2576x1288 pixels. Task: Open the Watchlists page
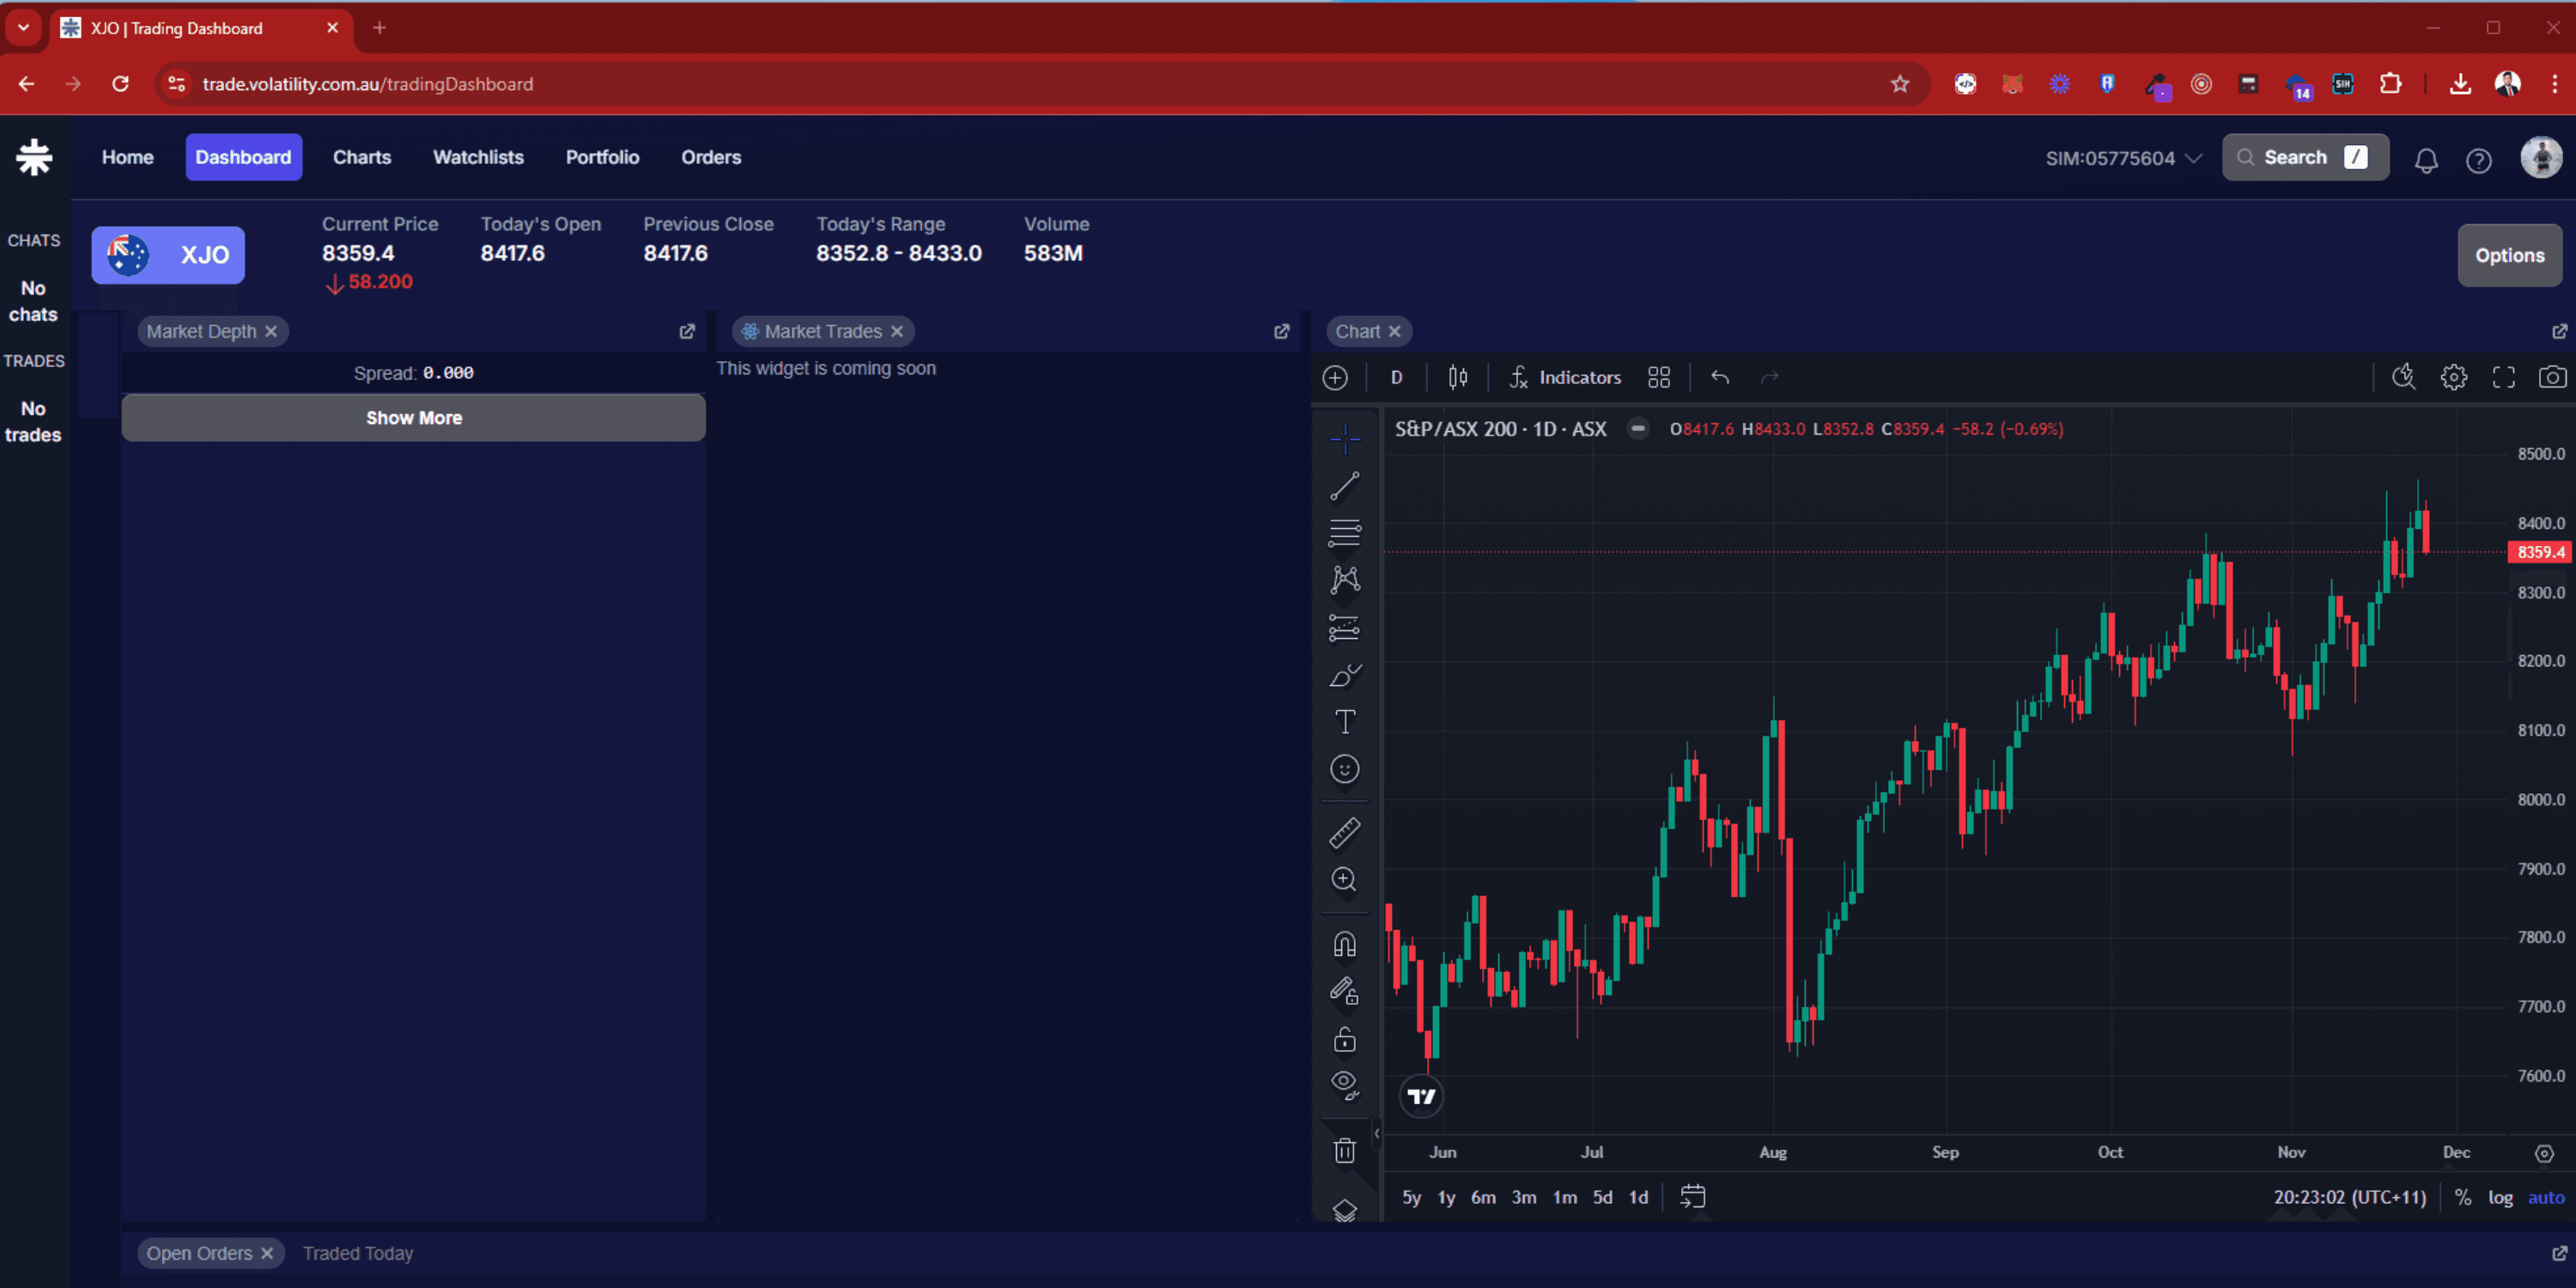click(x=478, y=157)
